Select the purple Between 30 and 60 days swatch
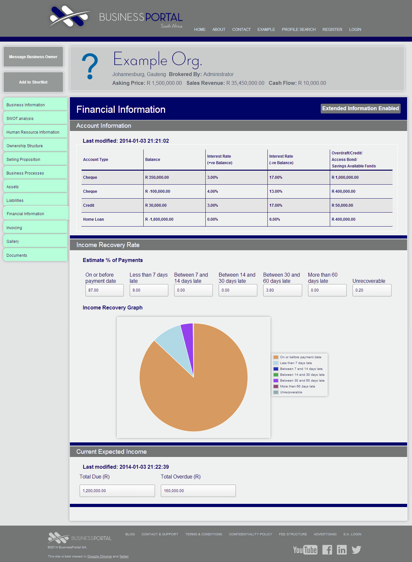Screen dimensions: 412x562 pos(276,381)
